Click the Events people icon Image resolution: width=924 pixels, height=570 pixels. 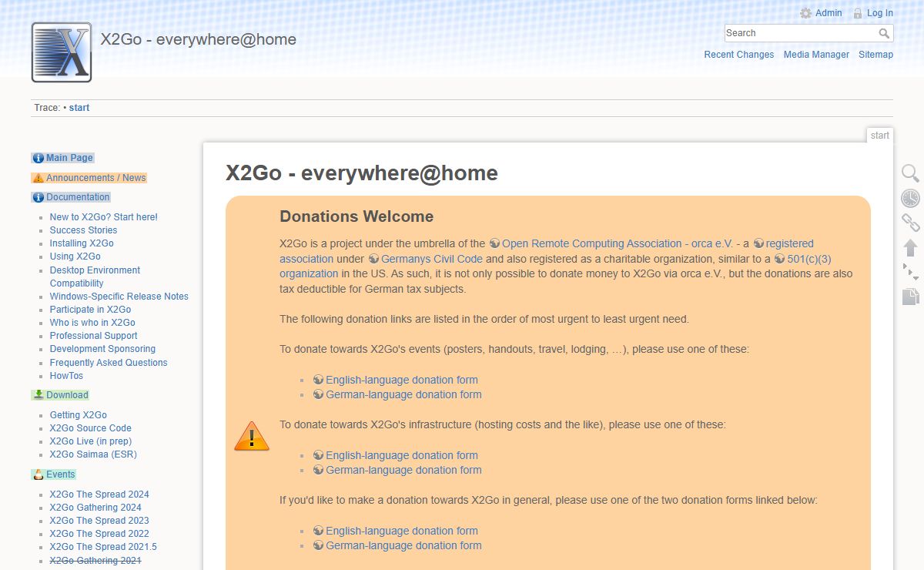pos(38,474)
